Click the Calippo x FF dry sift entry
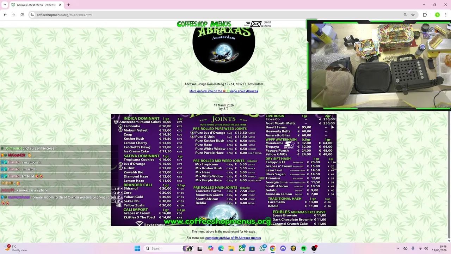The height and width of the screenshot is (254, 451). (276, 162)
